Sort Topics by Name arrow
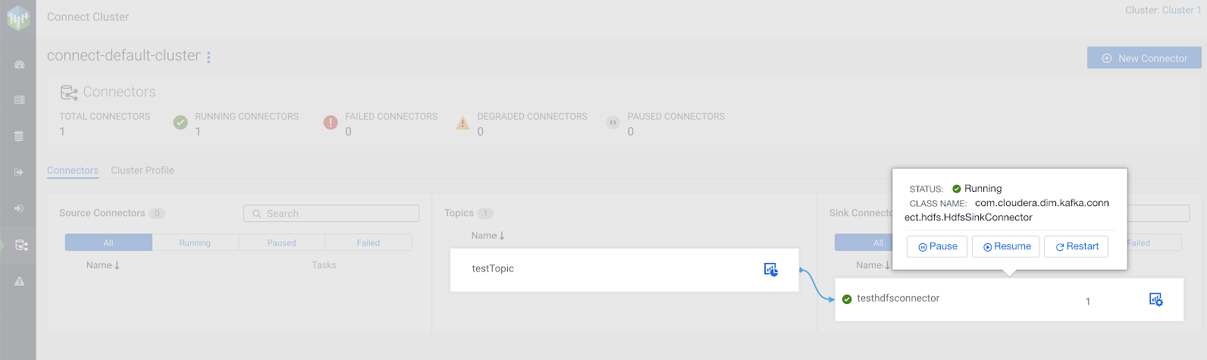The image size is (1207, 360). (502, 236)
